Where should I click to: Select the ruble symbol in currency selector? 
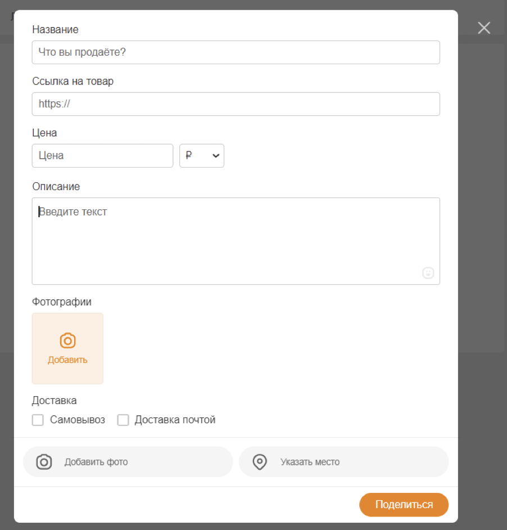click(x=189, y=156)
